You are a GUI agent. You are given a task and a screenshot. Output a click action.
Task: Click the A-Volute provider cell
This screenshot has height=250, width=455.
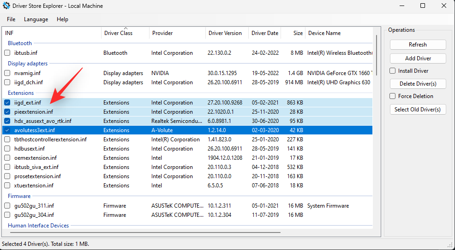[162, 130]
